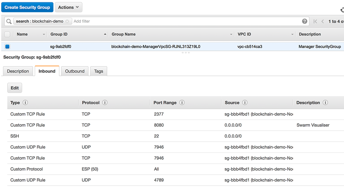Image resolution: width=344 pixels, height=190 pixels.
Task: Click All port range of ESP rule
Action: [x=156, y=169]
